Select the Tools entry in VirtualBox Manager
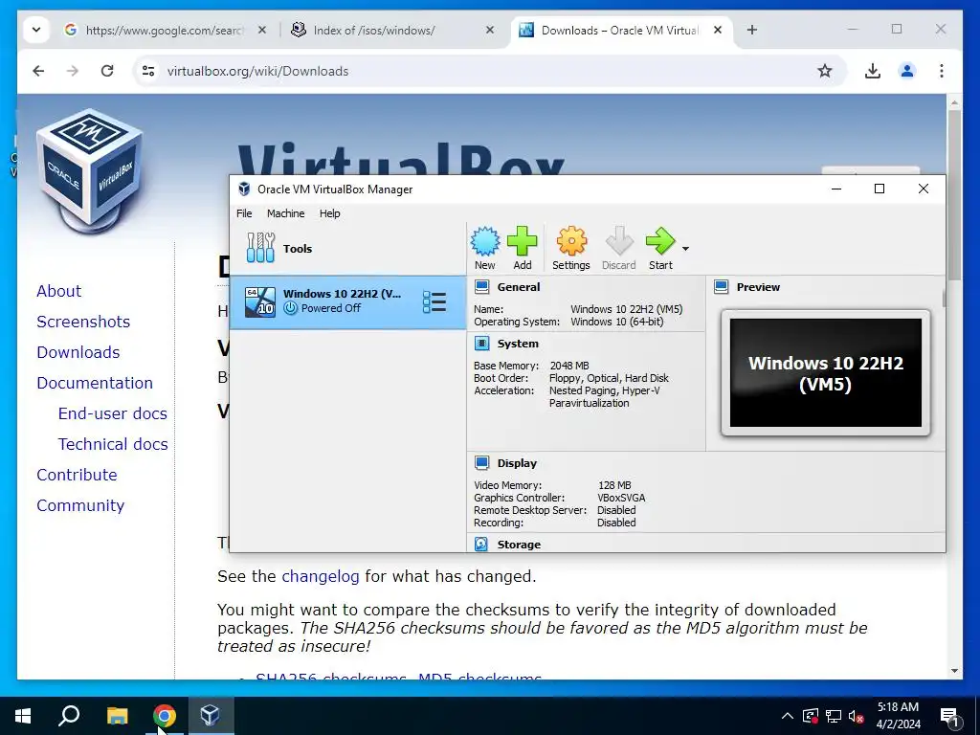This screenshot has width=980, height=735. (x=348, y=249)
